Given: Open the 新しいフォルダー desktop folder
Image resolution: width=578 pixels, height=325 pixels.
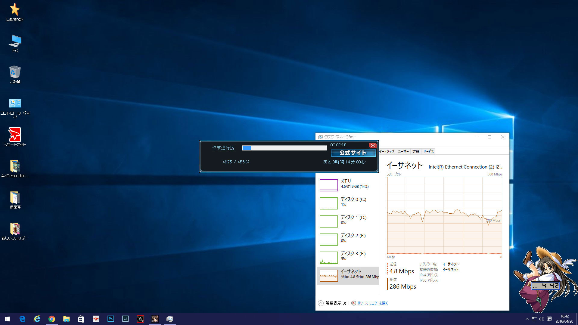Looking at the screenshot, I should pos(15,231).
